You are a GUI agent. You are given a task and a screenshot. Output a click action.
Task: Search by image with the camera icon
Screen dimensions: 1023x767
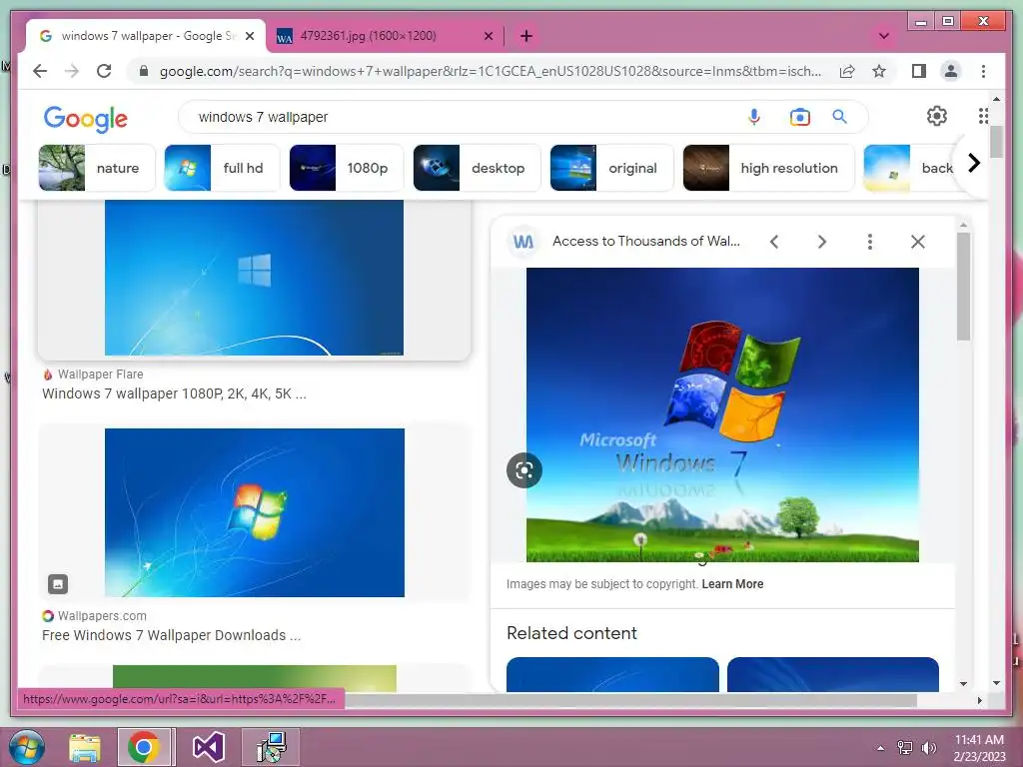pos(800,117)
